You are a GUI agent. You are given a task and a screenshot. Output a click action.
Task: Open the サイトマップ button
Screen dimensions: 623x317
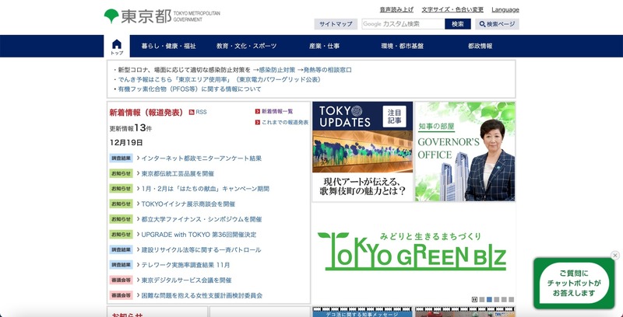tap(336, 24)
